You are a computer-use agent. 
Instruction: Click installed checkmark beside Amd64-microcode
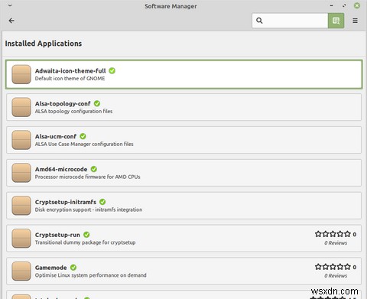point(94,169)
